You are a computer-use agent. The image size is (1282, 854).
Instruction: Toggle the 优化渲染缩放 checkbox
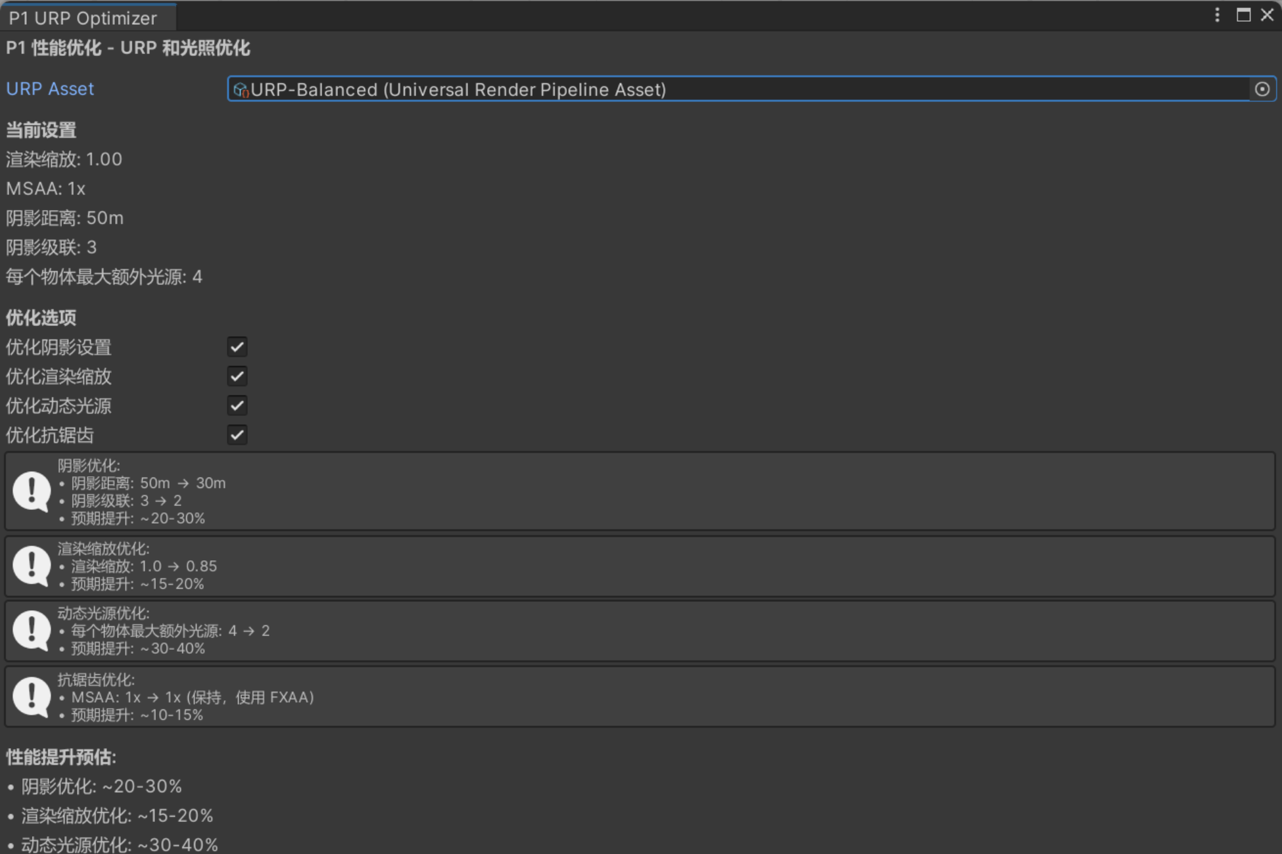point(237,376)
